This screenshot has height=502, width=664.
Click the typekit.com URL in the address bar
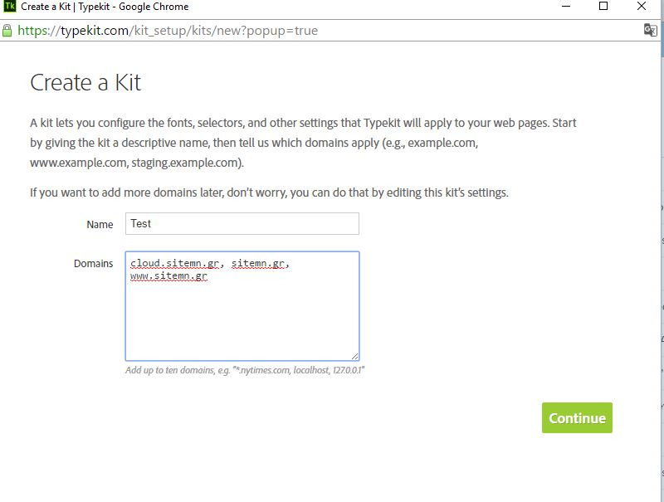click(x=168, y=31)
